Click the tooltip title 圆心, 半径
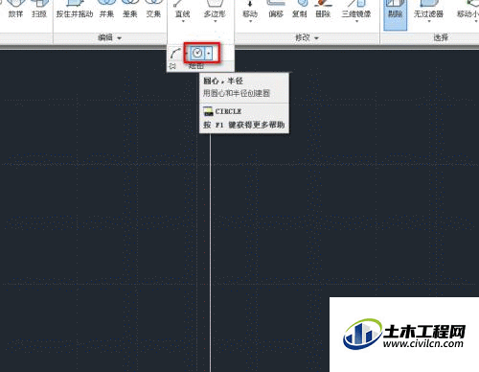The image size is (479, 372). [223, 81]
